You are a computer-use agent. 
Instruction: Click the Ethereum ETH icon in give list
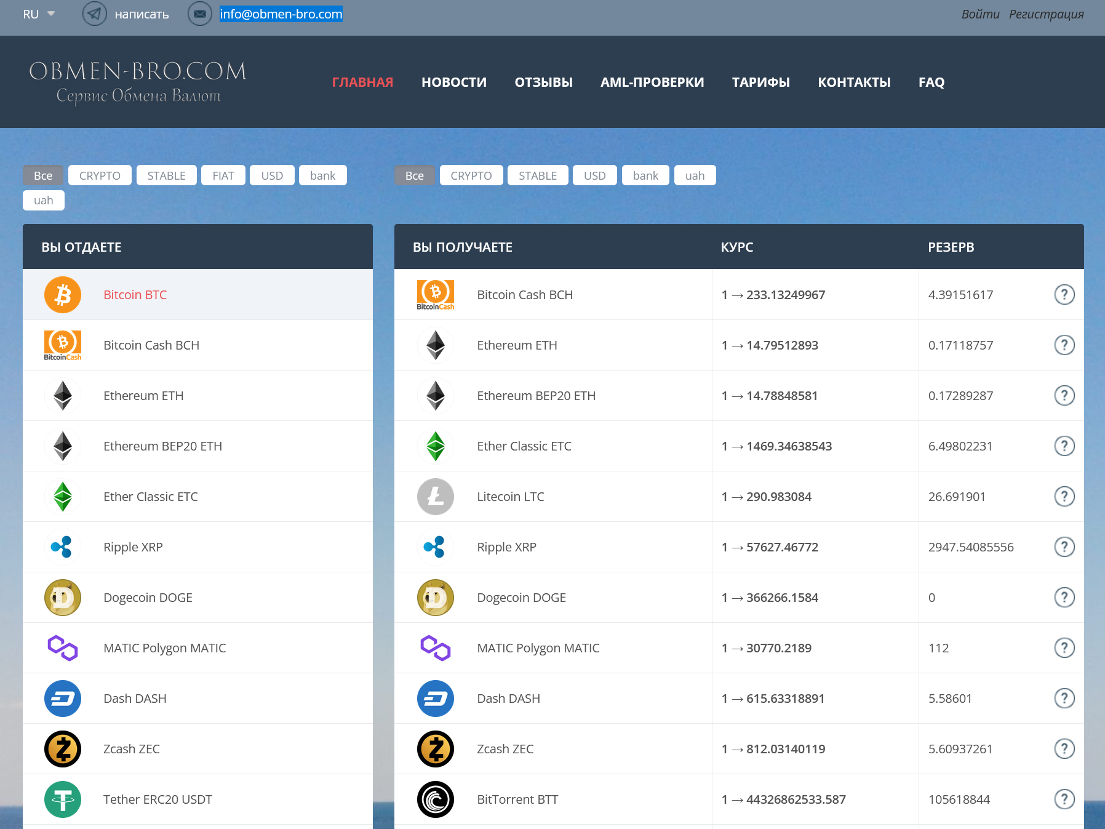click(x=63, y=396)
